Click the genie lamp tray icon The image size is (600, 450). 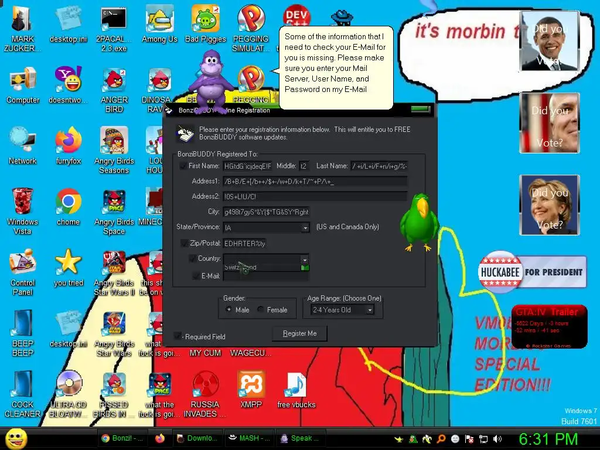[x=398, y=439]
